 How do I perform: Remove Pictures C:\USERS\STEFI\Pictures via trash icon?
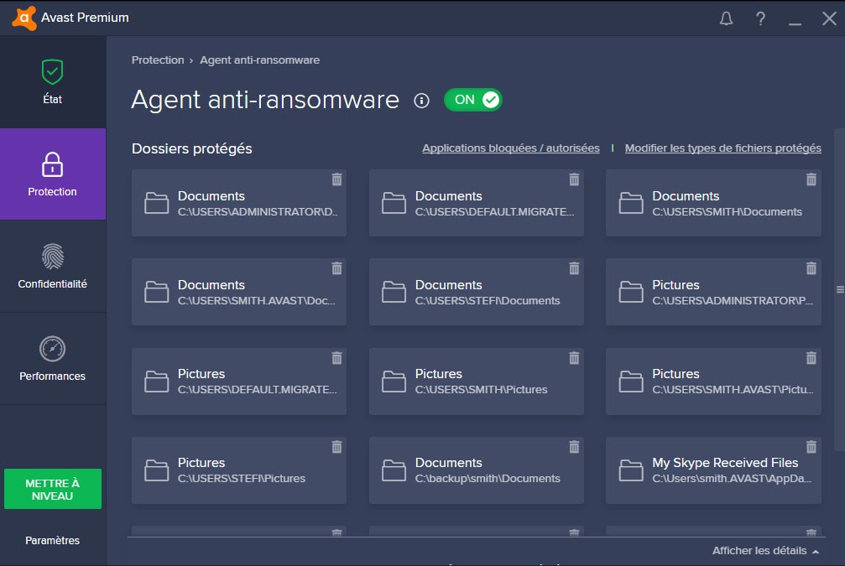click(x=336, y=446)
